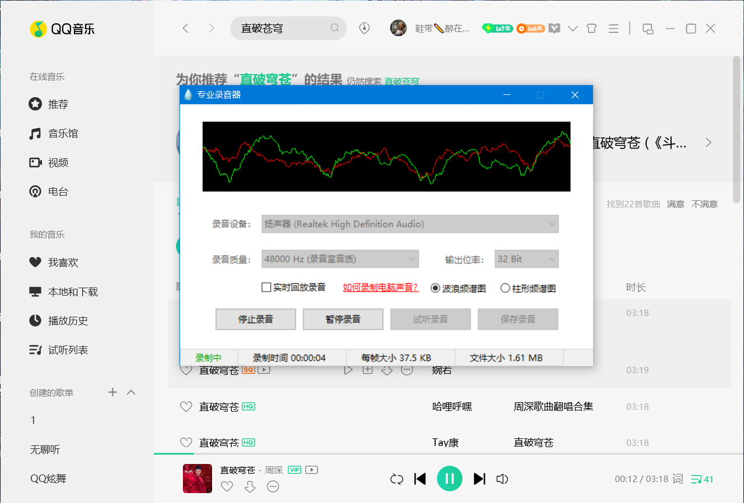Show lyrics with the 词 button
744x503 pixels.
tap(678, 479)
